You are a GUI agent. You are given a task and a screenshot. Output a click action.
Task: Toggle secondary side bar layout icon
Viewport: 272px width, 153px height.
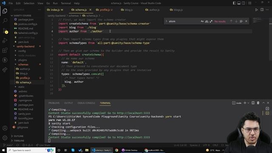244,3
